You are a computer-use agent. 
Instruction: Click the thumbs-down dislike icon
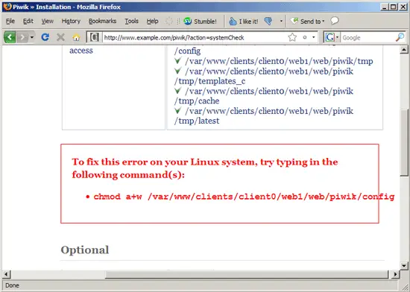point(268,21)
